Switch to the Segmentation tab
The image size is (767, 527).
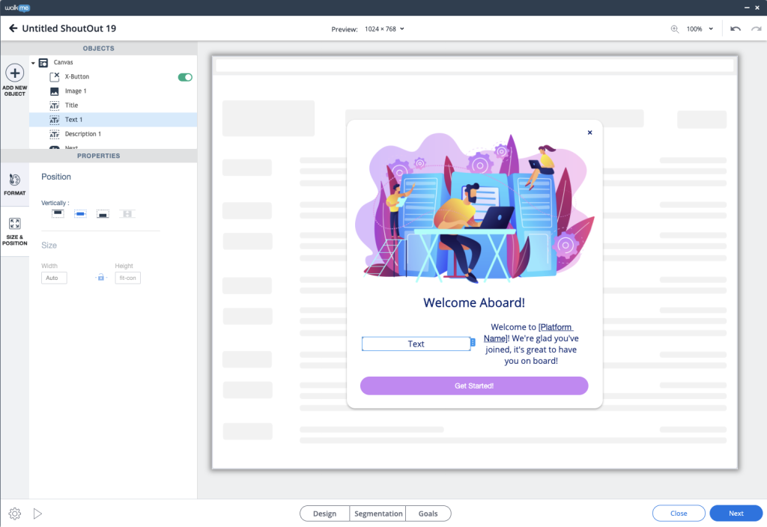click(378, 514)
